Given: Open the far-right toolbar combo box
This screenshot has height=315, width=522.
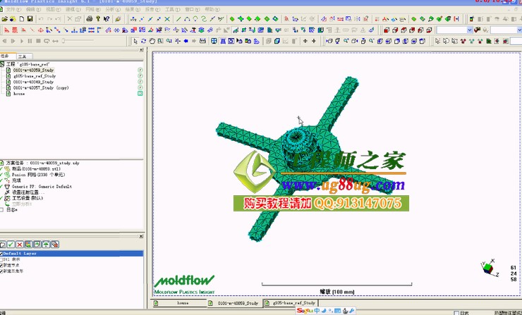Looking at the screenshot, I should (505, 30).
